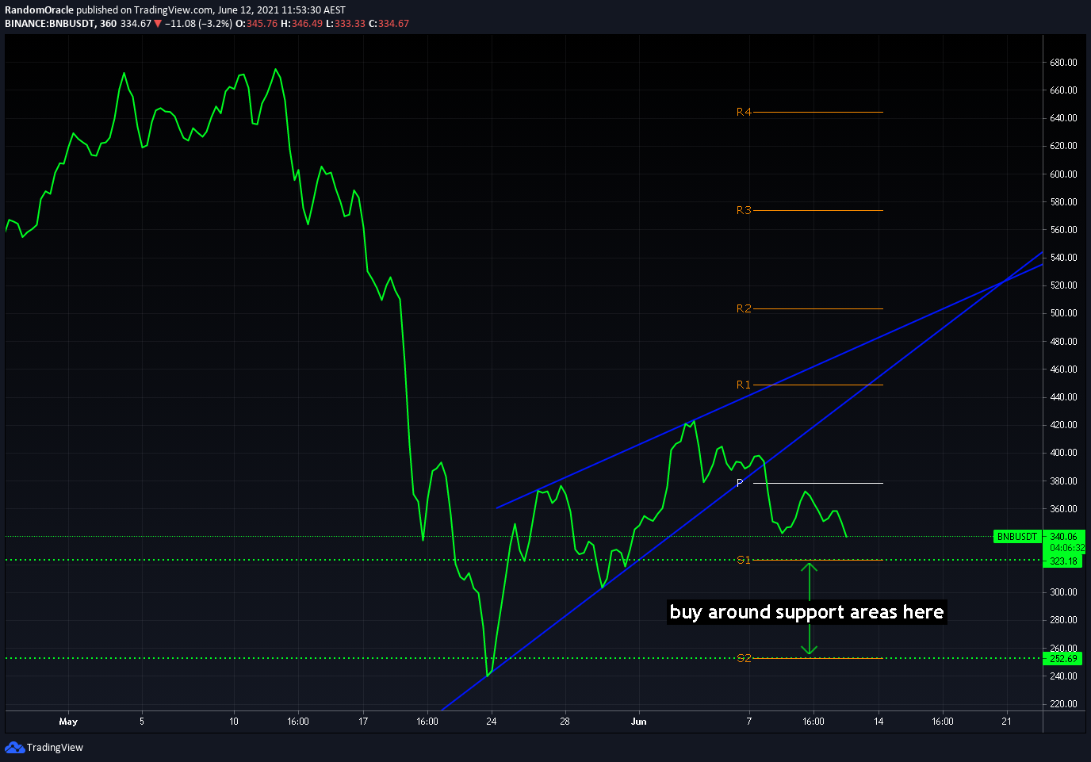
Task: Click the May date on time axis
Action: (x=68, y=722)
